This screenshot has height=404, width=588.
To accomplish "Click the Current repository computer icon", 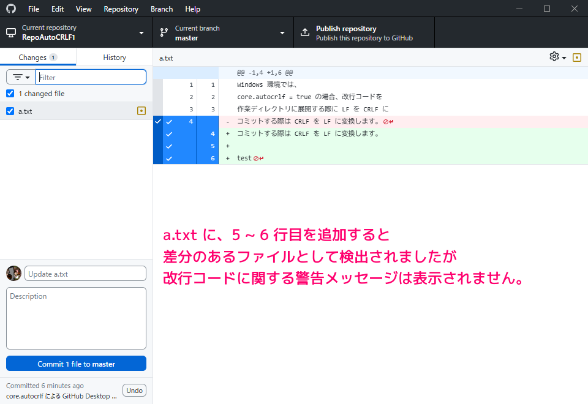I will point(11,33).
